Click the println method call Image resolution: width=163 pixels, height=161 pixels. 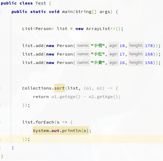(71, 131)
